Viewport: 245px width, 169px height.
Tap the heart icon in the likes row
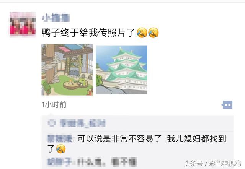coord(52,123)
